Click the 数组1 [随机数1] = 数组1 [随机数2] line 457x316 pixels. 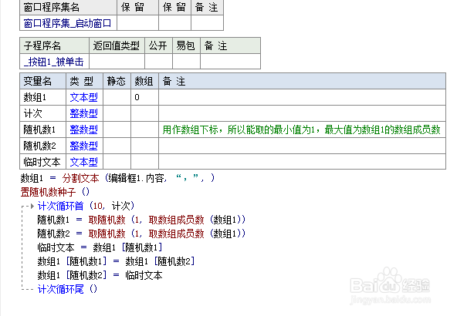116,261
